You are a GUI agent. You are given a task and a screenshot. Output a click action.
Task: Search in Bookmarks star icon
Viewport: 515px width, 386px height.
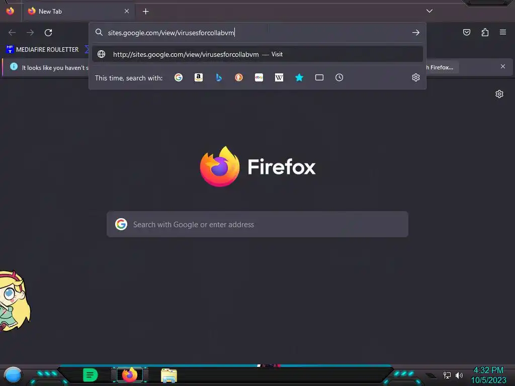coord(299,77)
